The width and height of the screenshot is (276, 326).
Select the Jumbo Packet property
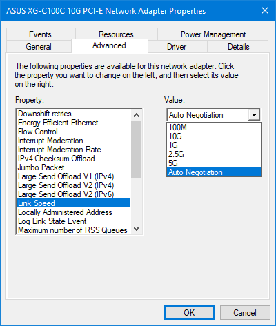(73, 167)
